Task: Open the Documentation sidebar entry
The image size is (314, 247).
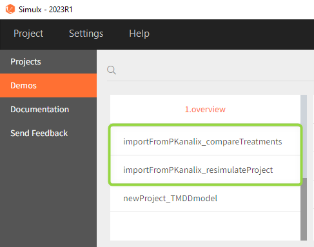Action: click(48, 110)
